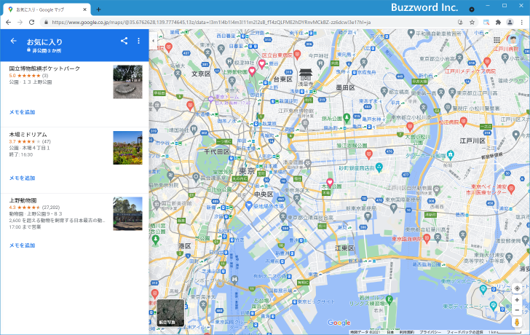530x335 pixels.
Task: View flower photo thumbnail of 木場ミドリアム
Action: (128, 148)
